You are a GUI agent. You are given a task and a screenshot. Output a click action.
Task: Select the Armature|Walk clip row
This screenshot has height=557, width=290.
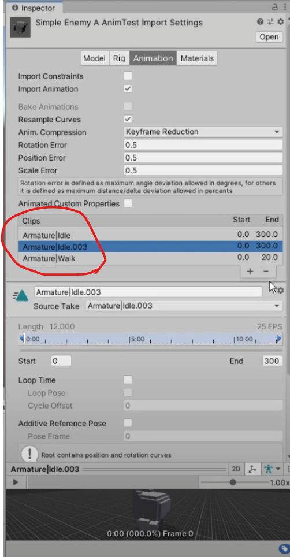point(150,258)
